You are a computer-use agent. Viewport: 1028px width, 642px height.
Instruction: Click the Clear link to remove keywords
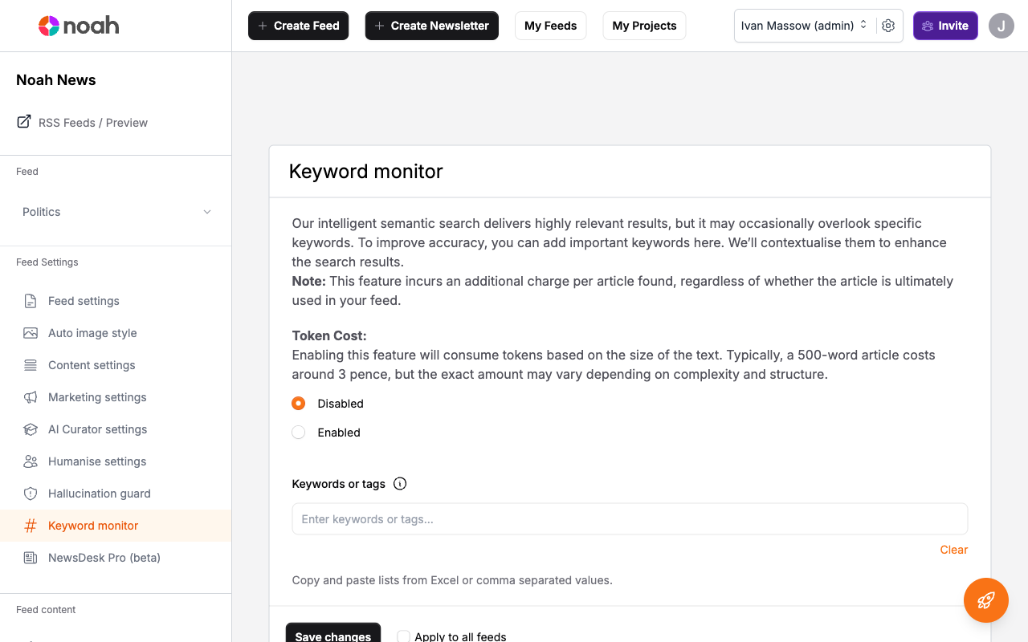tap(953, 550)
